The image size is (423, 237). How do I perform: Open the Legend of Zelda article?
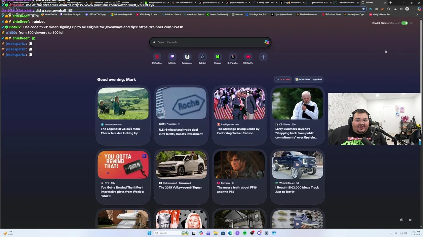123,115
